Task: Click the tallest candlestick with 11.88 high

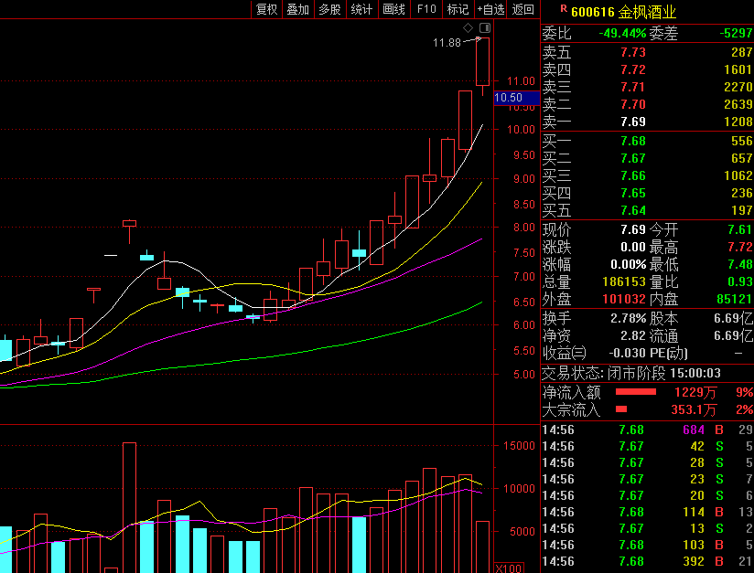Action: tap(482, 62)
